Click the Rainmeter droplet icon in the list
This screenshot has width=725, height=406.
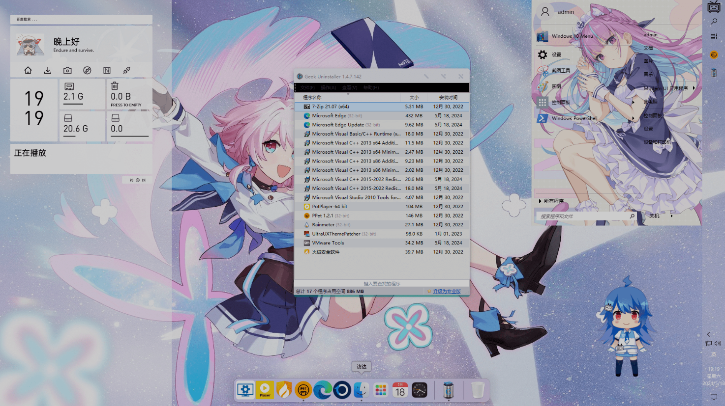pos(306,225)
